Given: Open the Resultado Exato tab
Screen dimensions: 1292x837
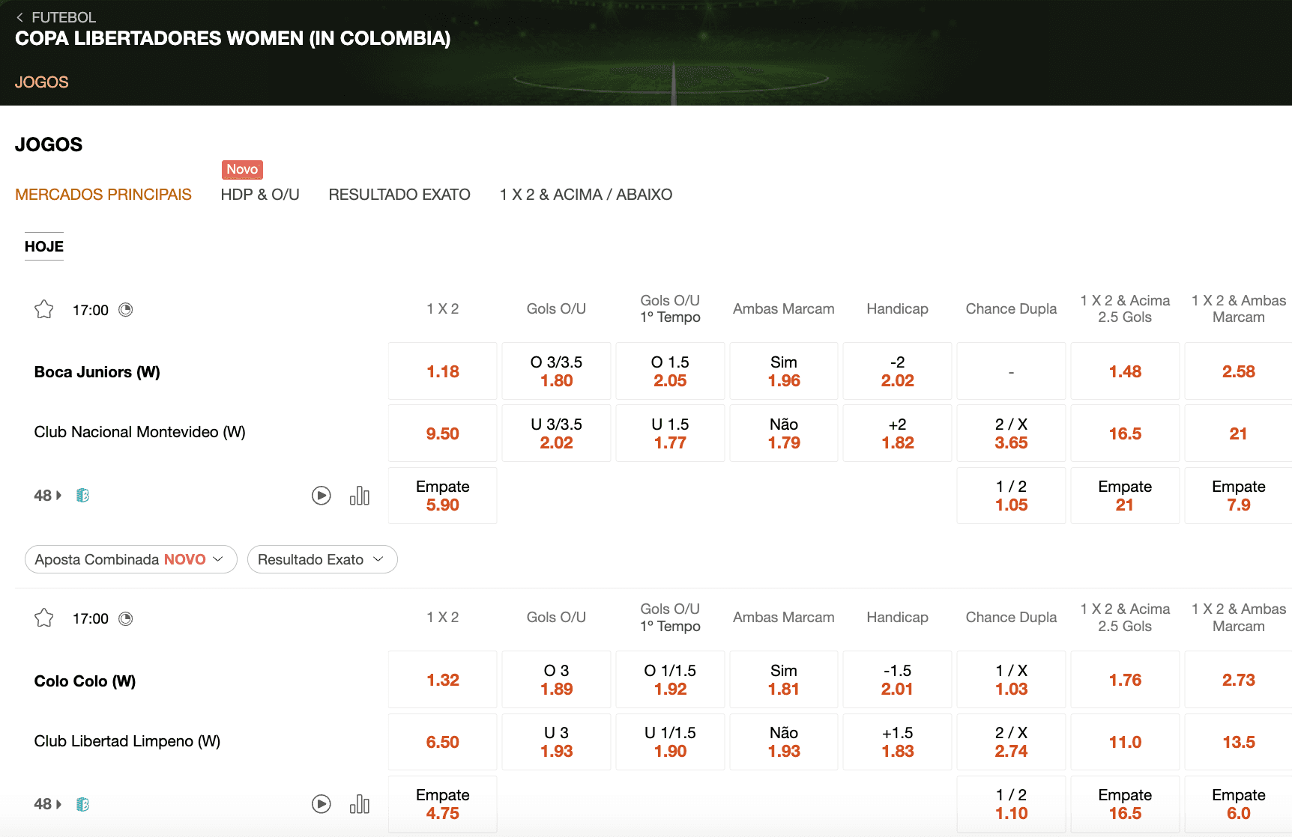Looking at the screenshot, I should [399, 195].
